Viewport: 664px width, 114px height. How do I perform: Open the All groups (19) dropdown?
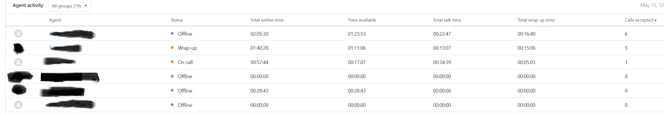point(69,6)
